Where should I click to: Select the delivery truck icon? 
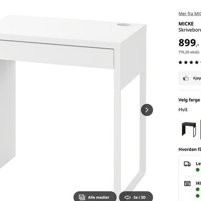click(x=187, y=164)
